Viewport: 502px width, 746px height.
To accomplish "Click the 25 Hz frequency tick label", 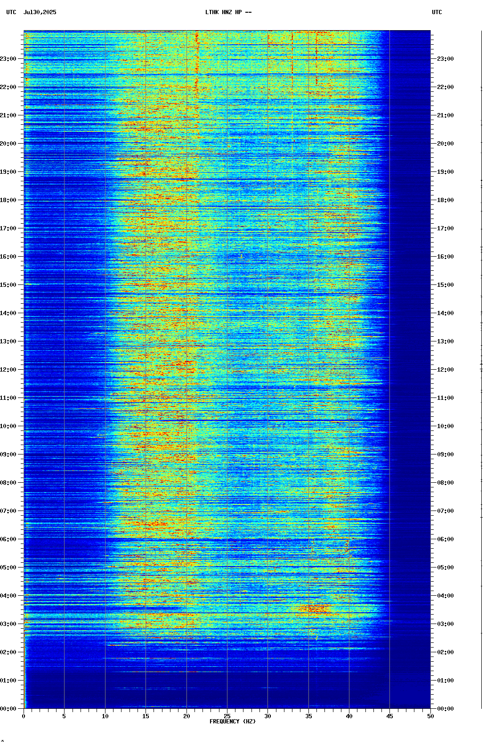I will 227,716.
